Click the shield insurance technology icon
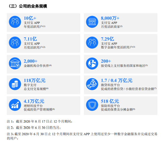 pyautogui.click(x=92, y=105)
